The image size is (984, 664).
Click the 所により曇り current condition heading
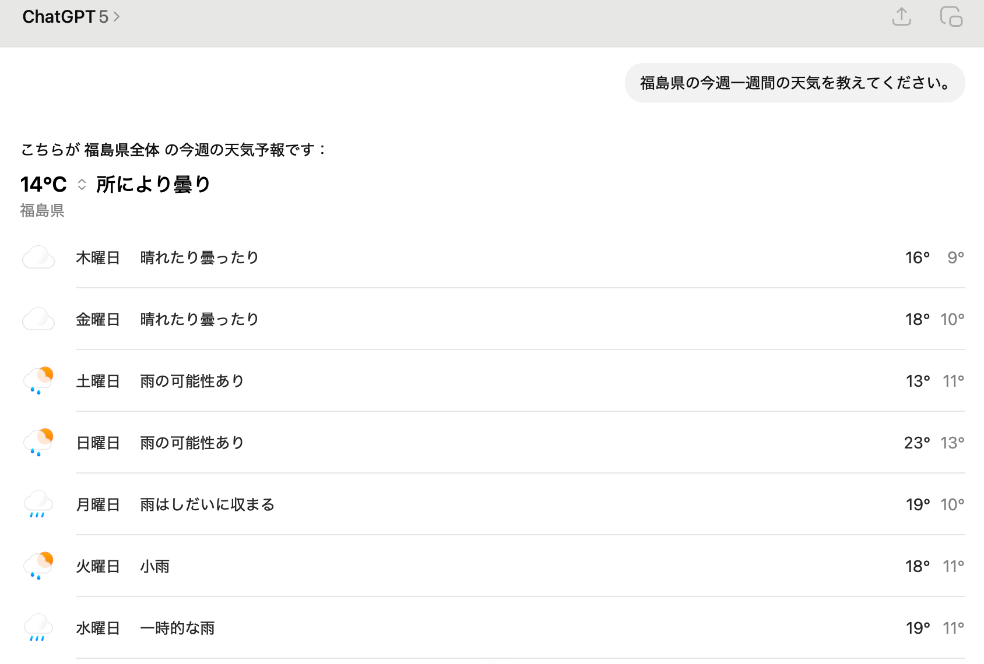[153, 185]
